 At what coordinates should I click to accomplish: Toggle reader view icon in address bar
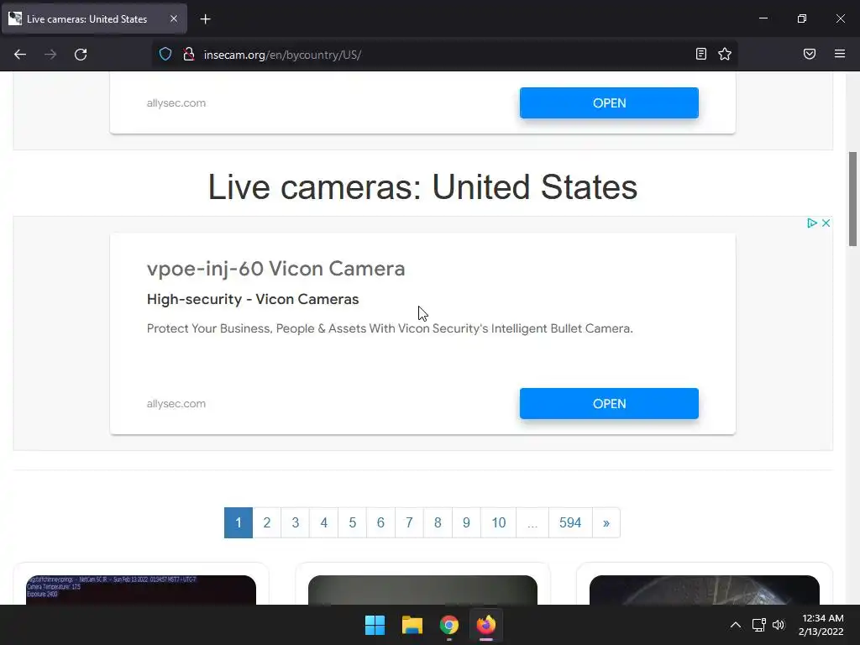[701, 54]
